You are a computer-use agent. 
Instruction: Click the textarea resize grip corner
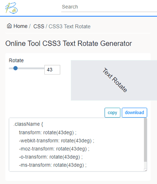click(x=145, y=170)
